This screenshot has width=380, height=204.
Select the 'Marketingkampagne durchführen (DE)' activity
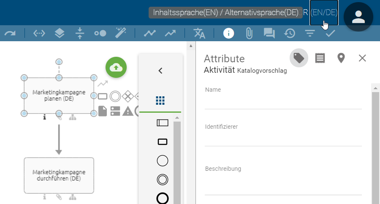pos(59,175)
